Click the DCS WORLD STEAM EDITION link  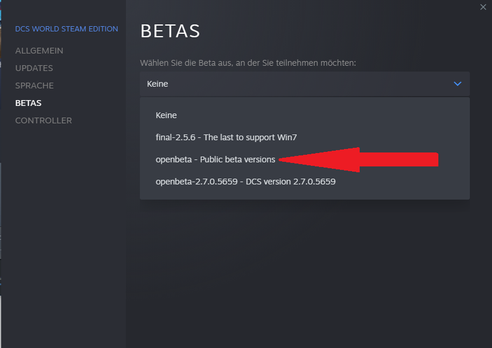(x=66, y=29)
